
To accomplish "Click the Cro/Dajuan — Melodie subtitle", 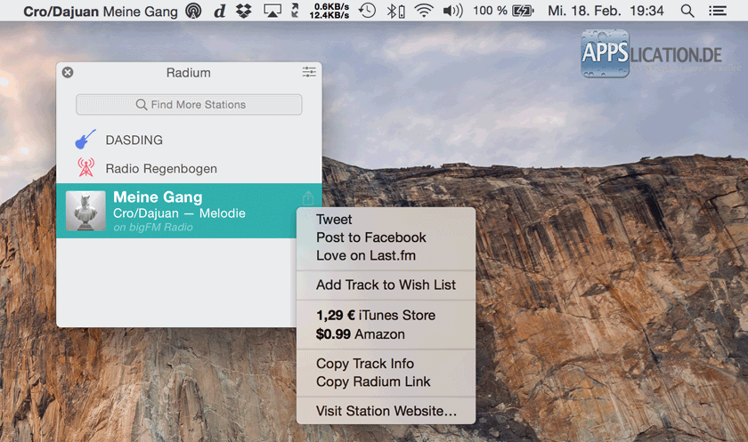I will pyautogui.click(x=179, y=213).
